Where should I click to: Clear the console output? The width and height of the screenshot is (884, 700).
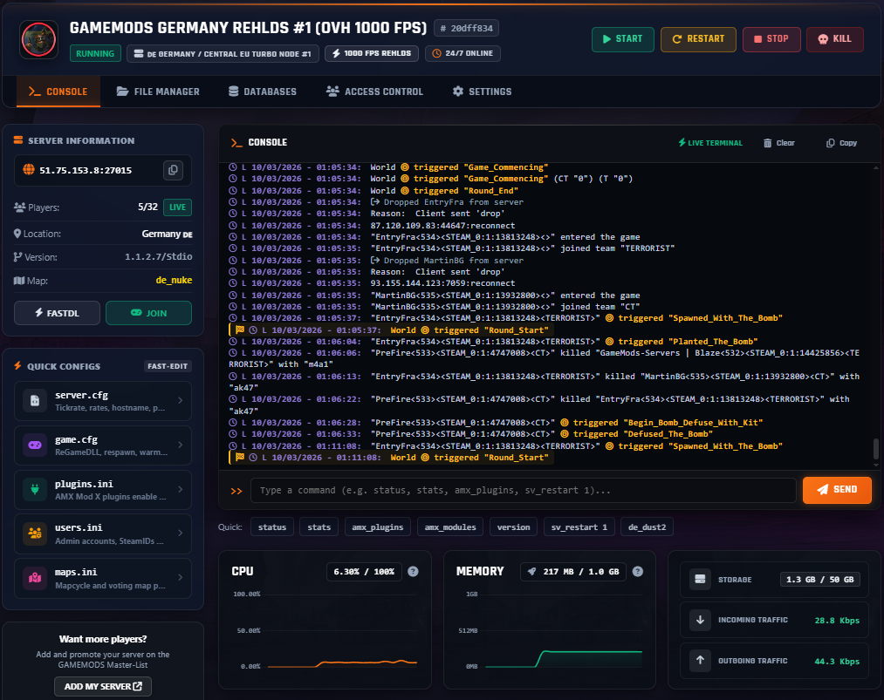pos(779,143)
